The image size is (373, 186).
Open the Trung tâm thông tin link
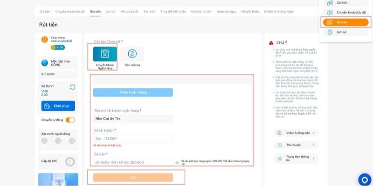296,158
